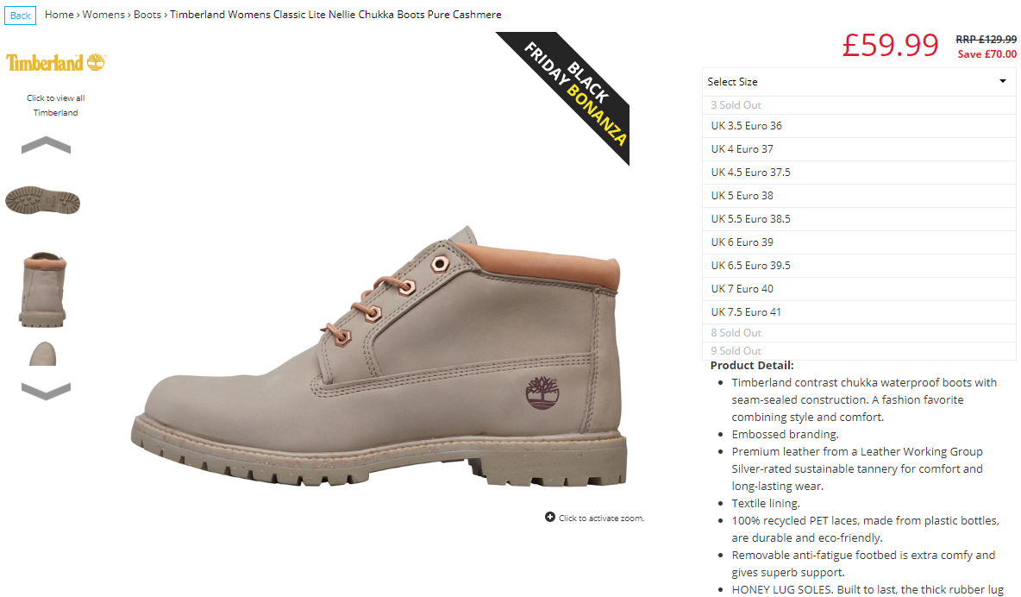Screen dimensions: 1021x597
Task: Click to view all Timberland link
Action: tap(55, 105)
